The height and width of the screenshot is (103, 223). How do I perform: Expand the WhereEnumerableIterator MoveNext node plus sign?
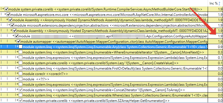click(x=18, y=52)
